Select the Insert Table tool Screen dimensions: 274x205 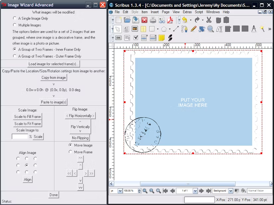click(143, 29)
